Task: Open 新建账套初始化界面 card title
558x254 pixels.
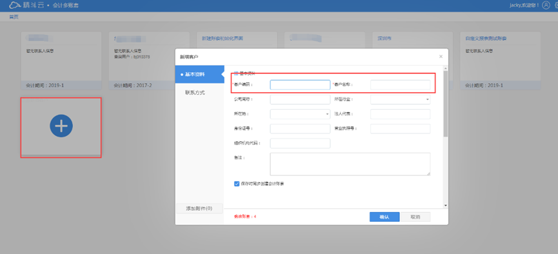Action: click(223, 38)
